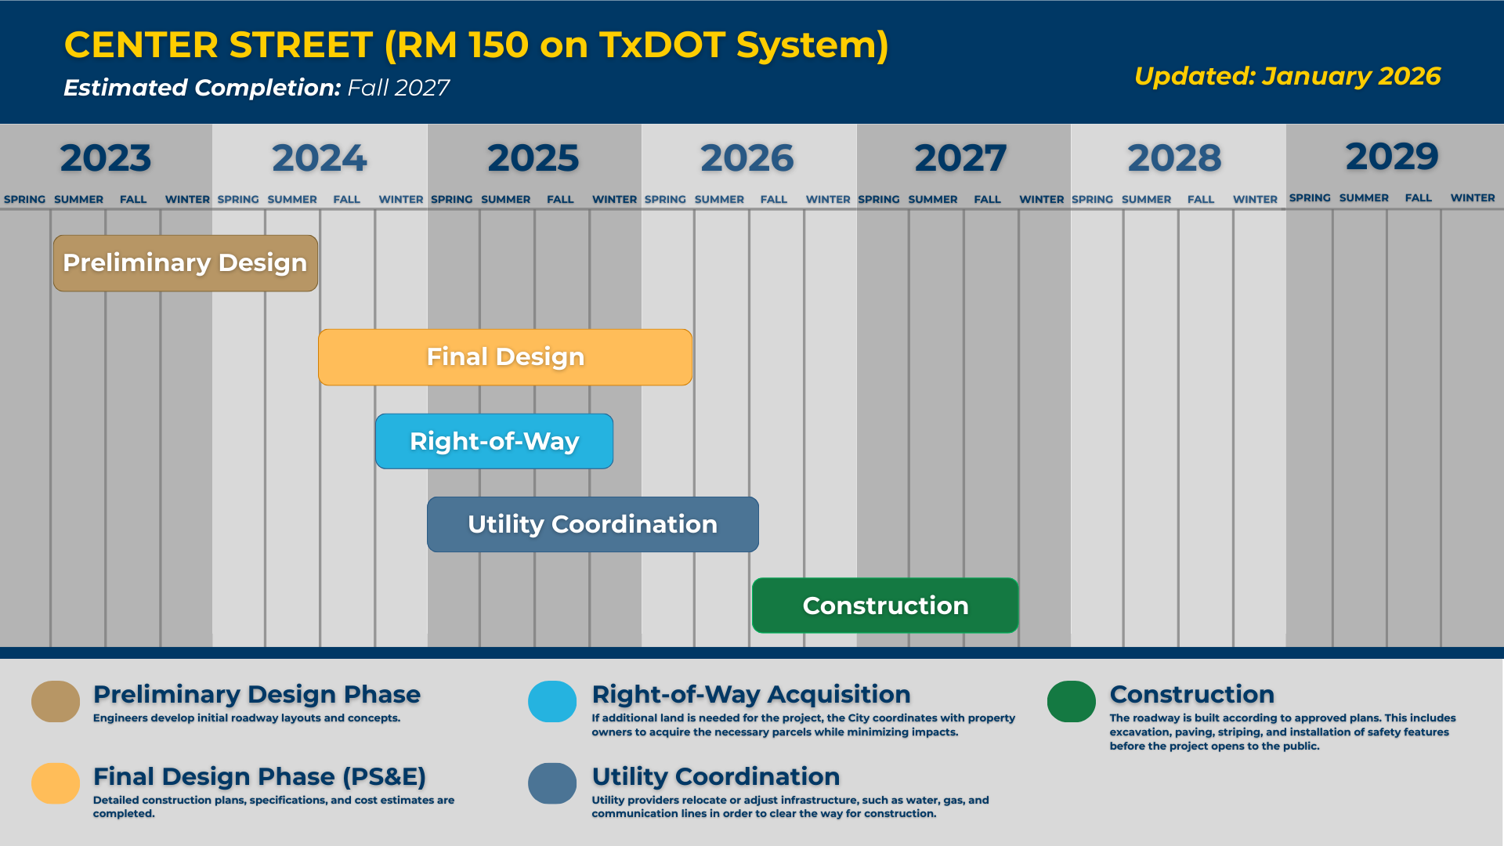This screenshot has width=1504, height=846.
Task: Click the Preliminary Design Phase legend heading
Action: click(257, 694)
